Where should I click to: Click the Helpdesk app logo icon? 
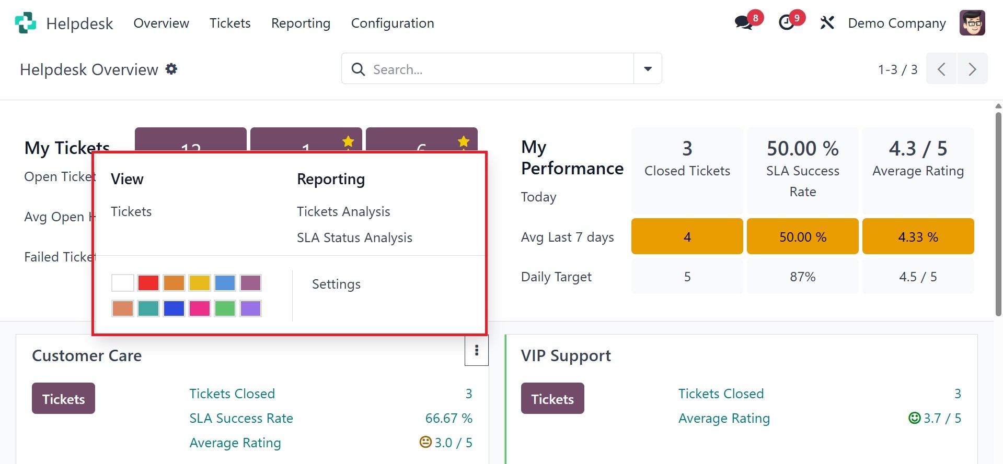(25, 23)
